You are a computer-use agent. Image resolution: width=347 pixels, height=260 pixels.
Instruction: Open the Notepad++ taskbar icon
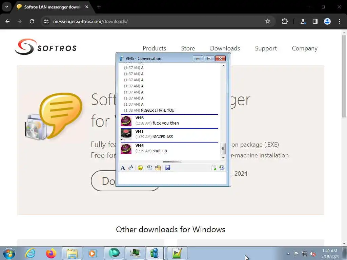coord(177,253)
